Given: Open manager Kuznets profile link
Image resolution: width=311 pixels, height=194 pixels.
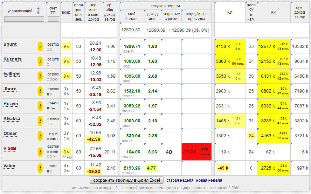Looking at the screenshot, I should (x=12, y=59).
